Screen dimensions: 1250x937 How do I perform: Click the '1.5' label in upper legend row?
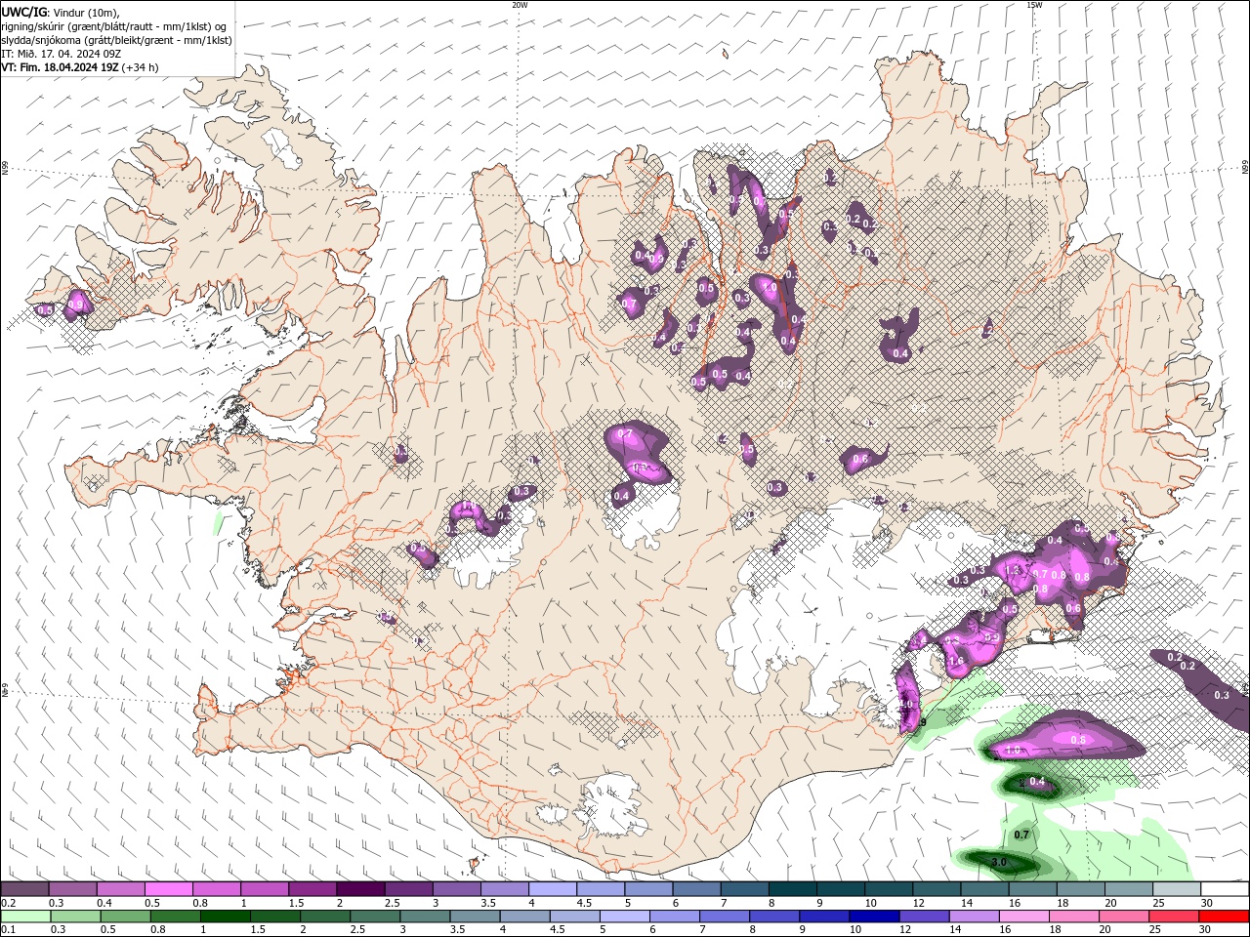pos(295,903)
